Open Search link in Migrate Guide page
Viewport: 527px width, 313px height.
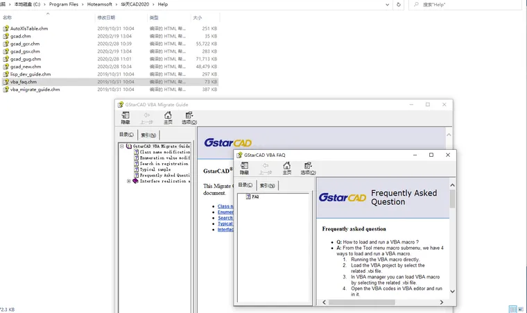(x=225, y=218)
